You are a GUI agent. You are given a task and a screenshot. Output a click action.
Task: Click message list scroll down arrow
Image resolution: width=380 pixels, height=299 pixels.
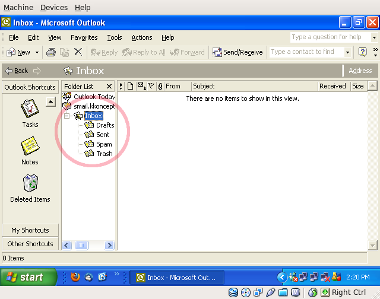click(x=372, y=246)
